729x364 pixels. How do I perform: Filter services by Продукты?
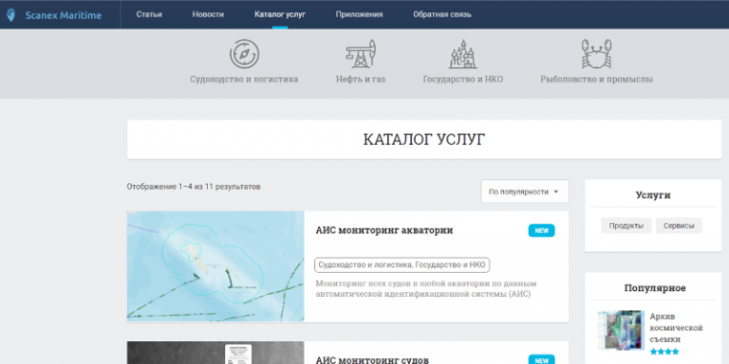tap(626, 226)
